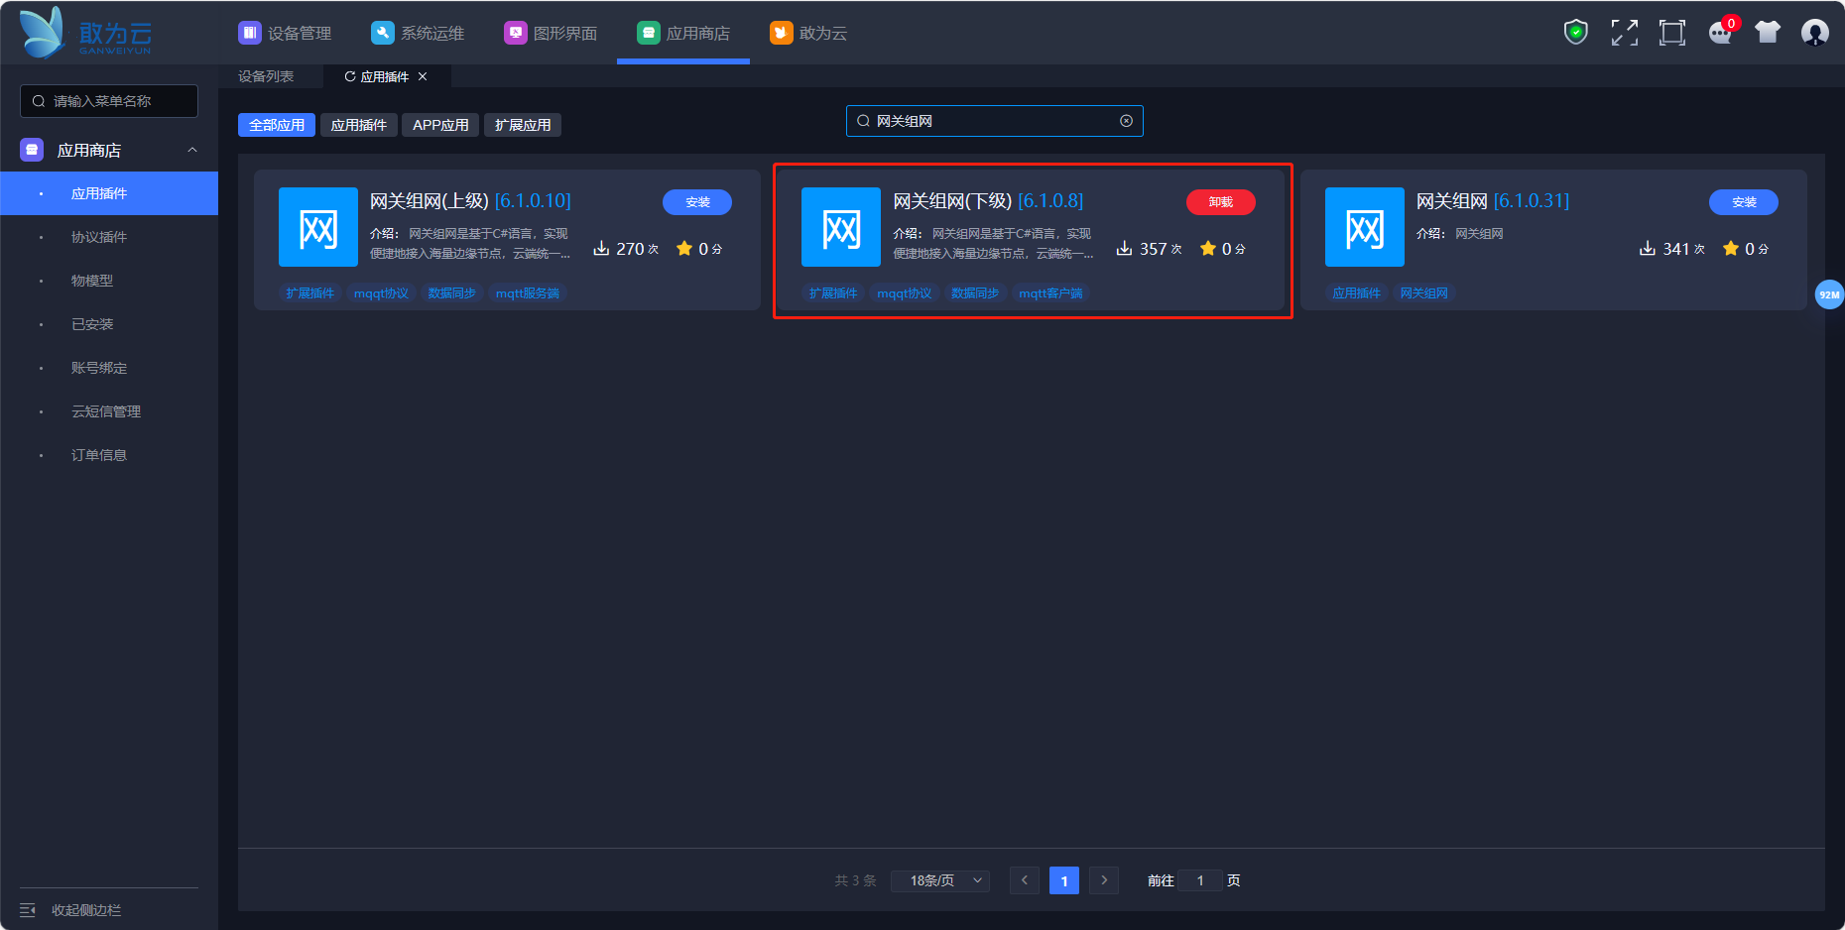Image resolution: width=1845 pixels, height=930 pixels.
Task: Go to the previous page arrow
Action: coord(1025,880)
